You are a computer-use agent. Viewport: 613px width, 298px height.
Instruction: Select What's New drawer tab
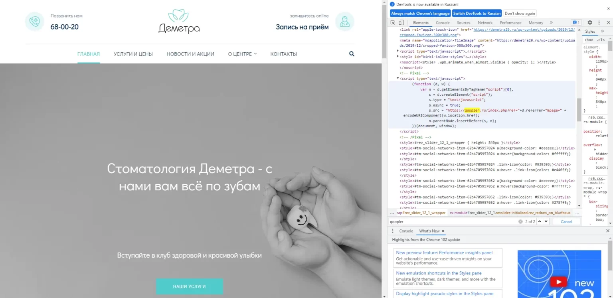(429, 231)
